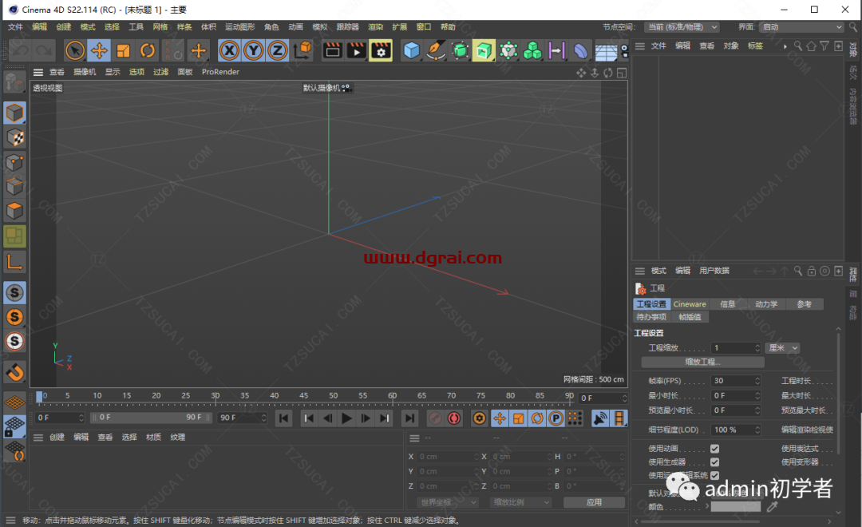Toggle the Use Motion System checkbox
The height and width of the screenshot is (527, 862).
[x=714, y=475]
